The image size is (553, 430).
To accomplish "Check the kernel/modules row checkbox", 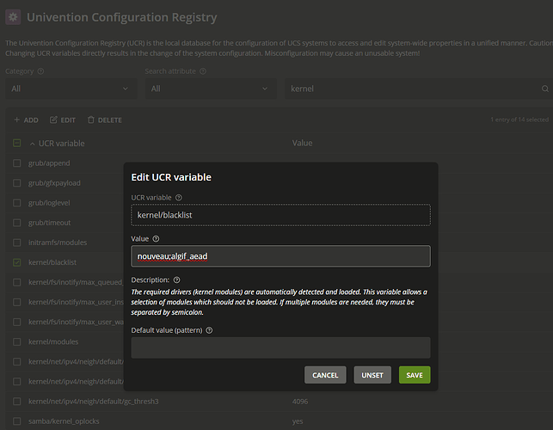I will (x=16, y=341).
